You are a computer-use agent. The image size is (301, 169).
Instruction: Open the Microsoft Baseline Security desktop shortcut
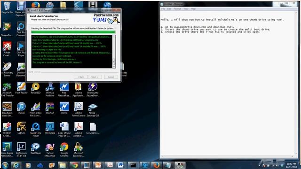pos(79,149)
